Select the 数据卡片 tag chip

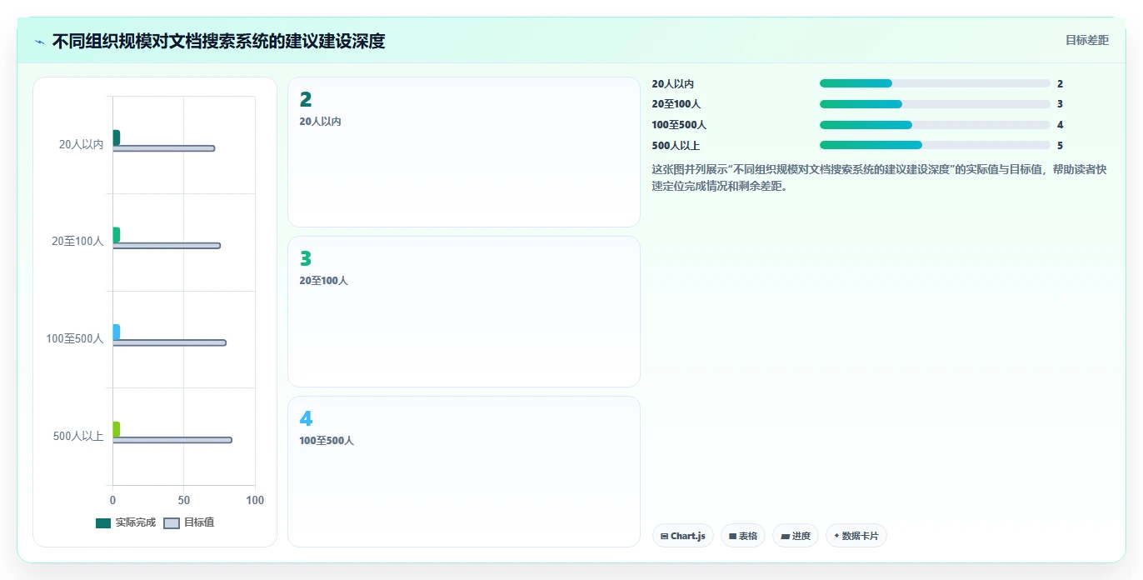coord(856,536)
